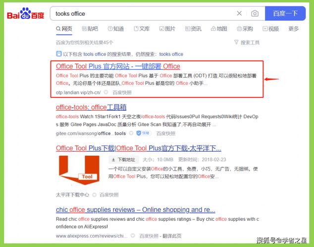314x247 pixels.
Task: Open Office Tool Plus 官方网站 result
Action: pyautogui.click(x=118, y=66)
